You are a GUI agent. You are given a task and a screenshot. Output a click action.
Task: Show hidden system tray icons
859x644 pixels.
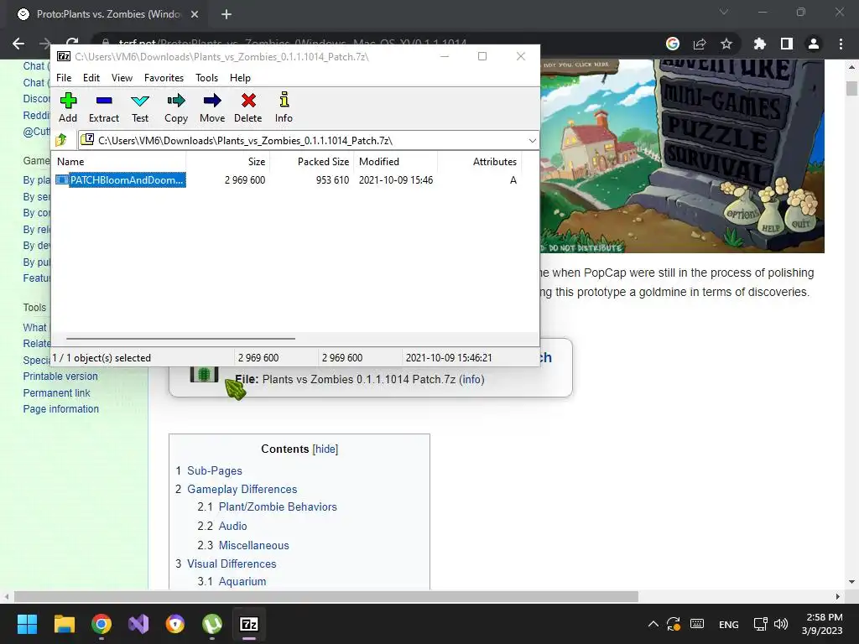point(653,624)
